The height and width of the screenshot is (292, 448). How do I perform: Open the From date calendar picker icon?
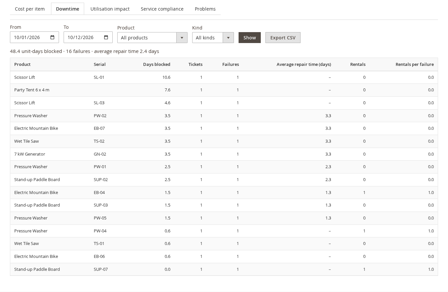tap(52, 37)
